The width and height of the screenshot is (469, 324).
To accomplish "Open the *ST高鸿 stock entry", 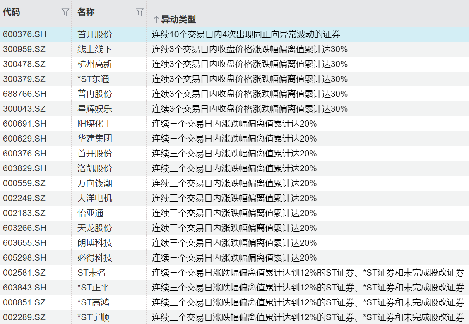I will [x=94, y=302].
